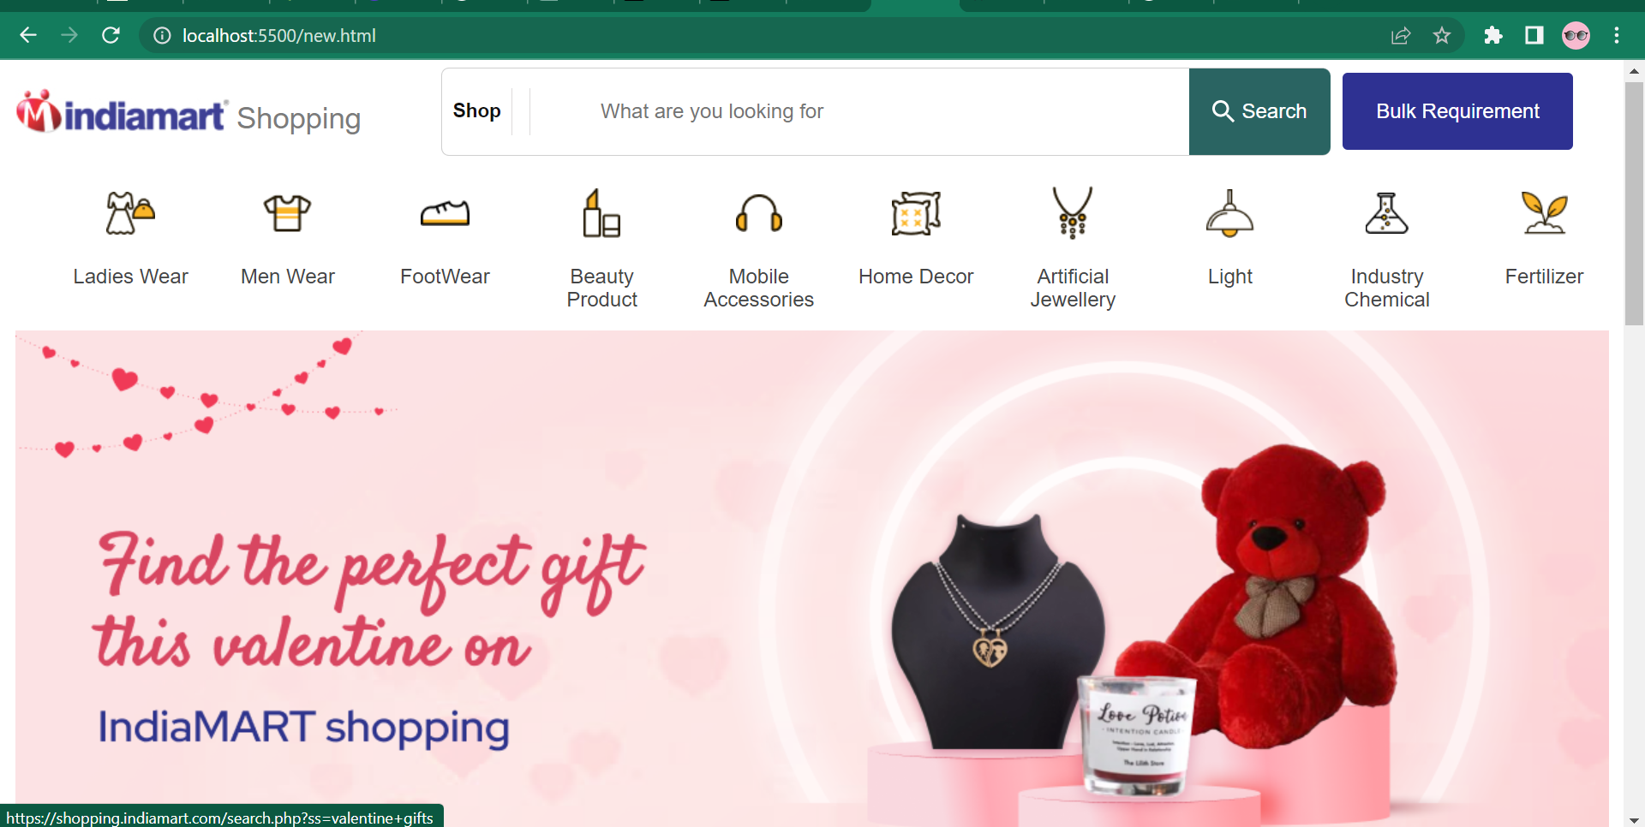Open the Men Wear shirt icon
Viewport: 1645px width, 827px height.
point(287,213)
